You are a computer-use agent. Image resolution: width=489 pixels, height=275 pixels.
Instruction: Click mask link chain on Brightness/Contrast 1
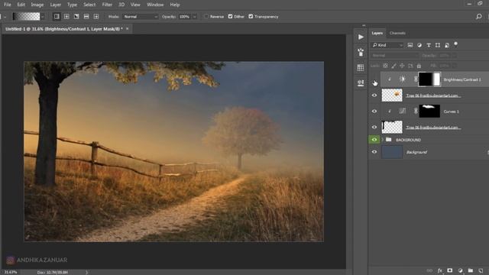tap(416, 79)
